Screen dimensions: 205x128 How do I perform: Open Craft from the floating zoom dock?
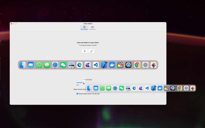point(141,88)
